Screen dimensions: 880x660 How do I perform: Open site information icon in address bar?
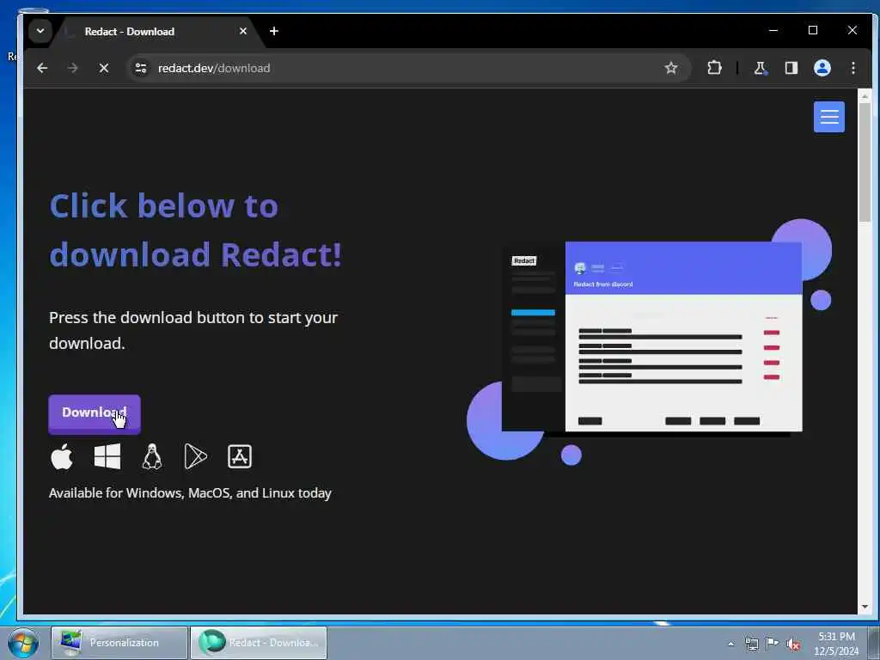141,68
